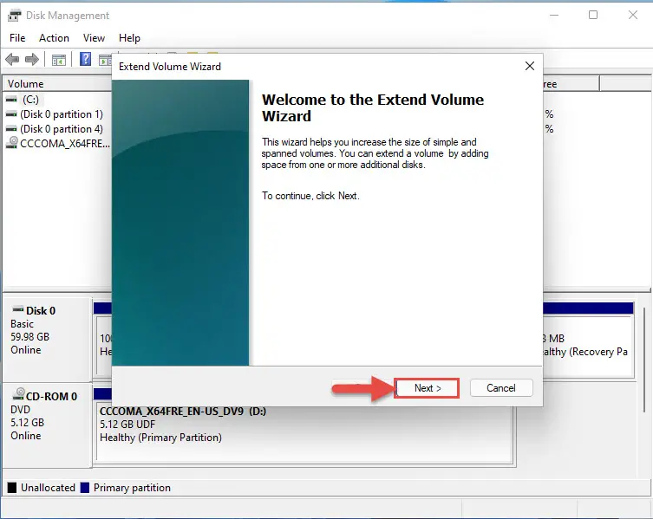
Task: Click the black Unallocated legend swatch
Action: 12,487
